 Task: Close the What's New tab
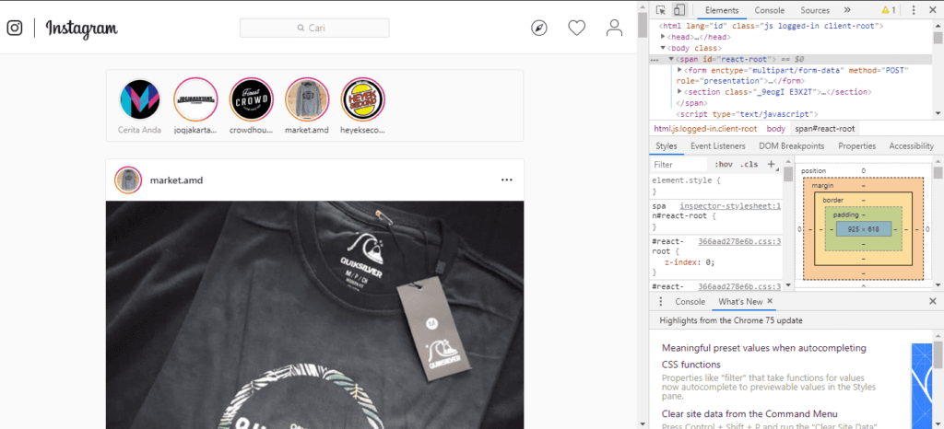click(770, 301)
